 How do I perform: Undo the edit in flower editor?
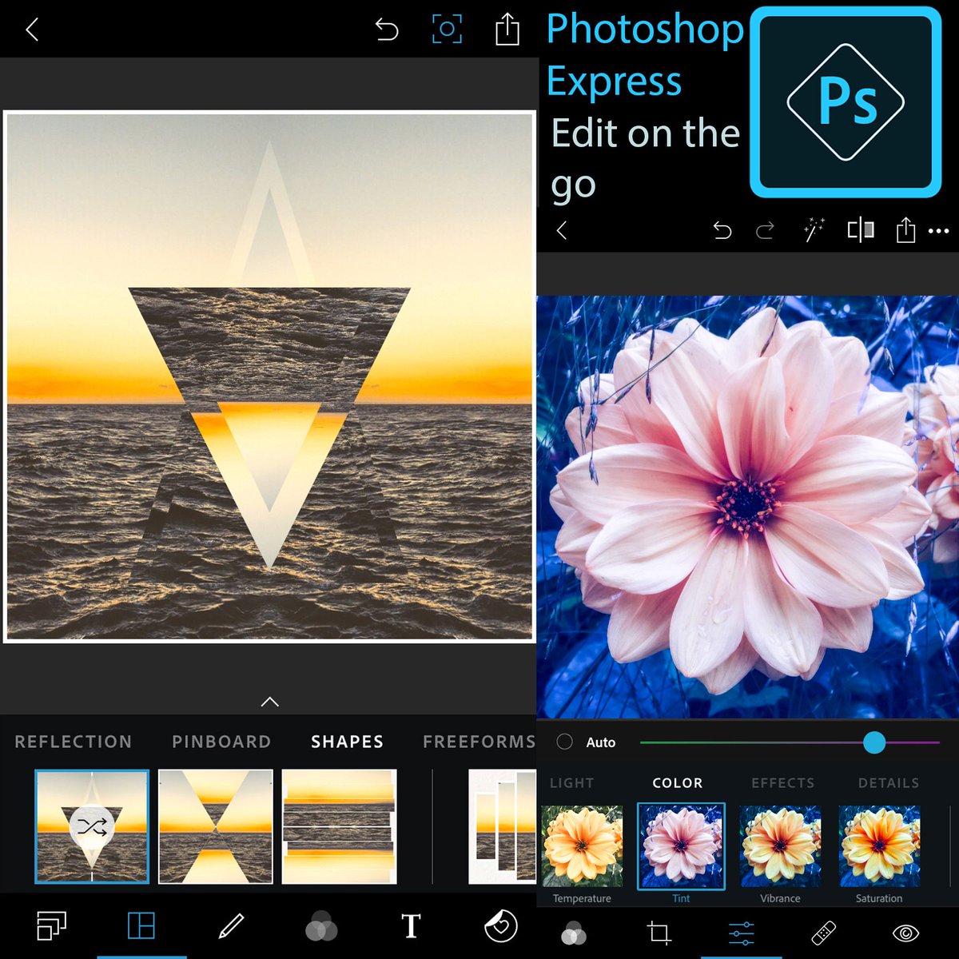(722, 231)
